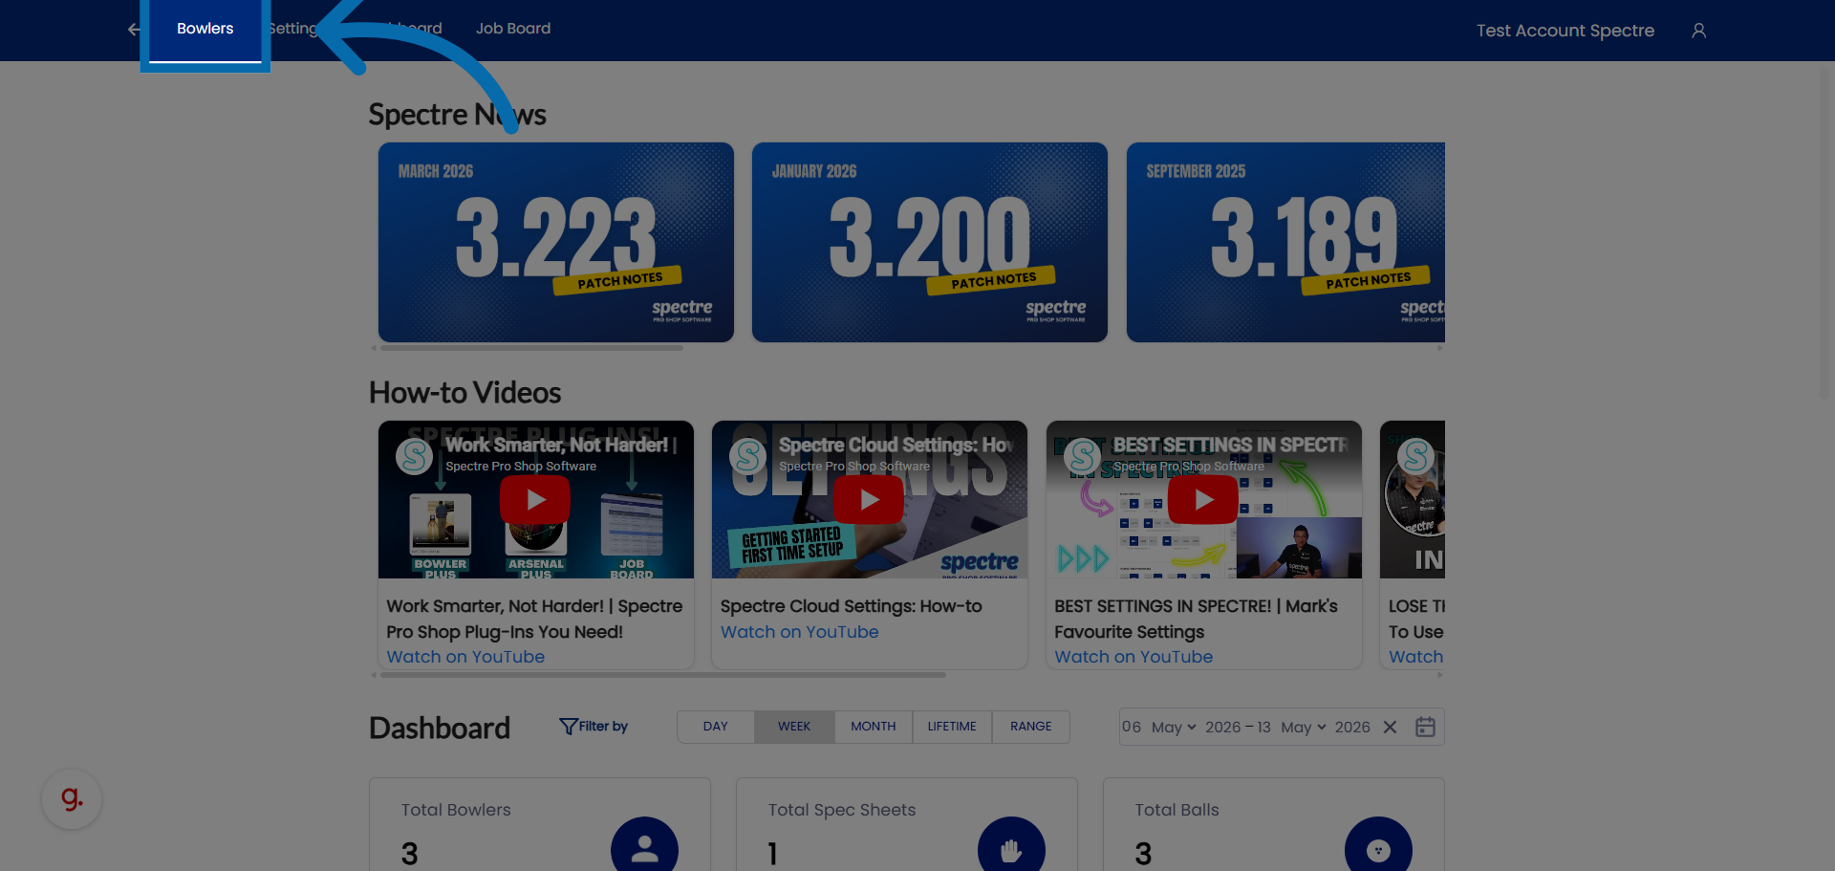
Task: Clear the date range with X icon
Action: tap(1390, 728)
